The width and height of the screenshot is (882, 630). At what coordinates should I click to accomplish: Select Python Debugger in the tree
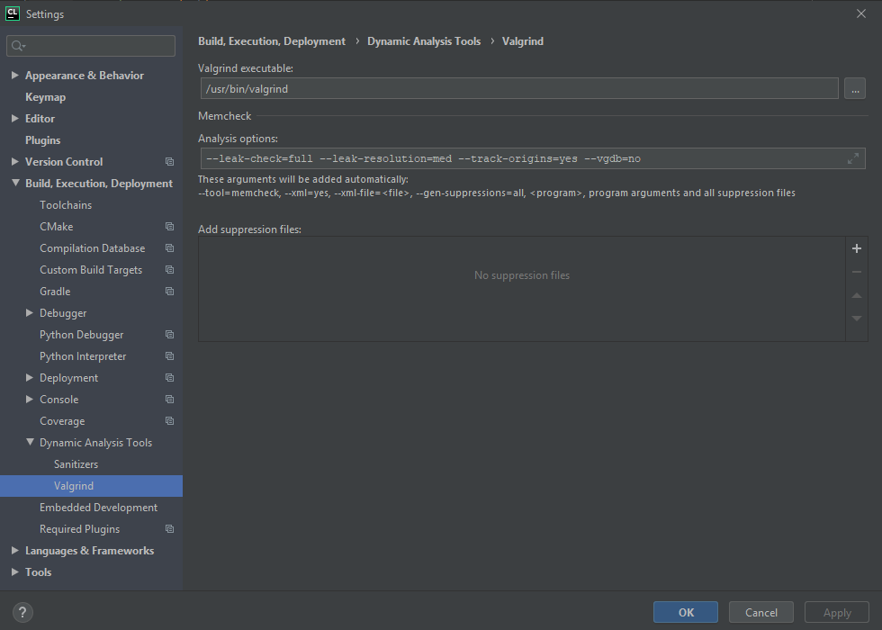[x=82, y=335]
